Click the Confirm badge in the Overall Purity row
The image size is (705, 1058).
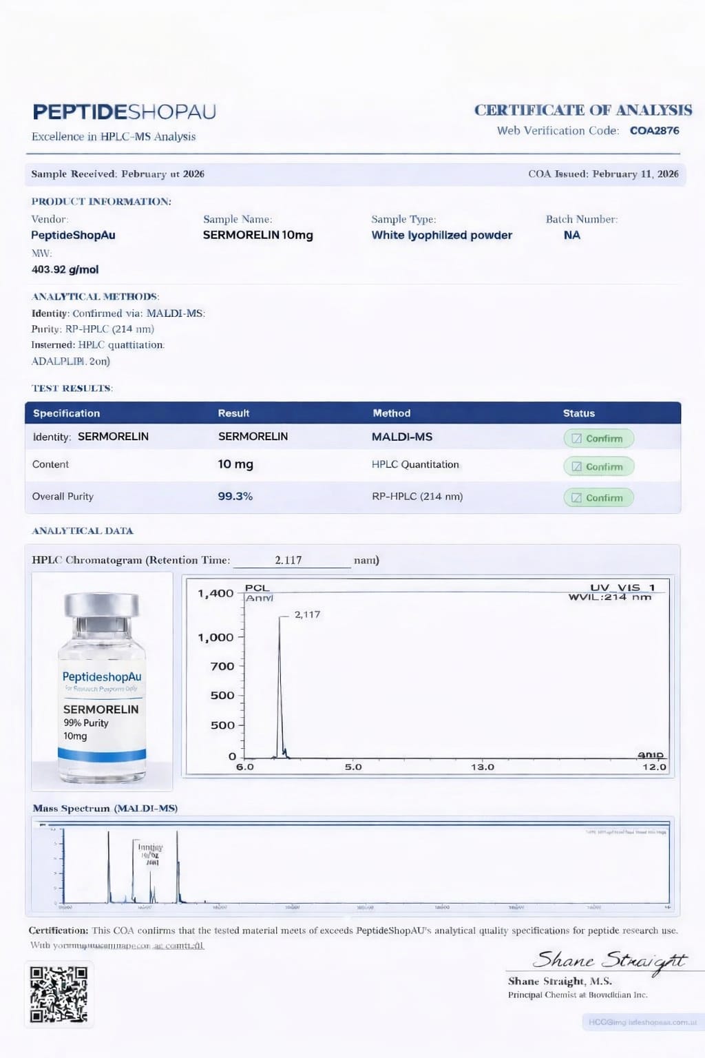pos(598,497)
